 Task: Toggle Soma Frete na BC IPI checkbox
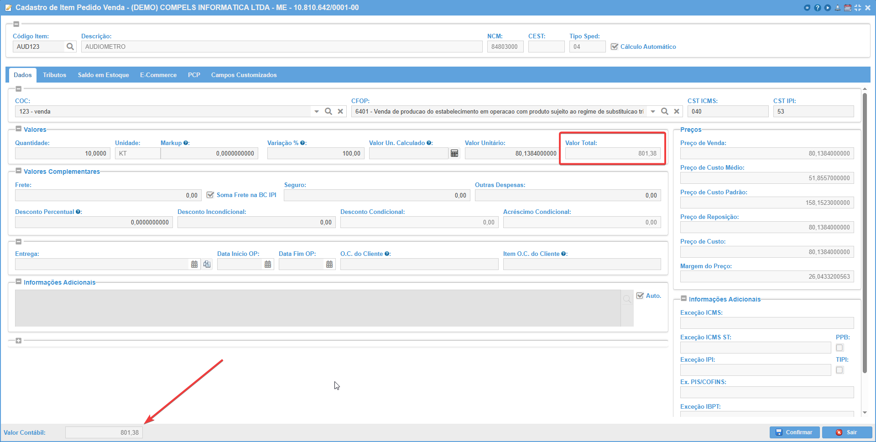210,195
